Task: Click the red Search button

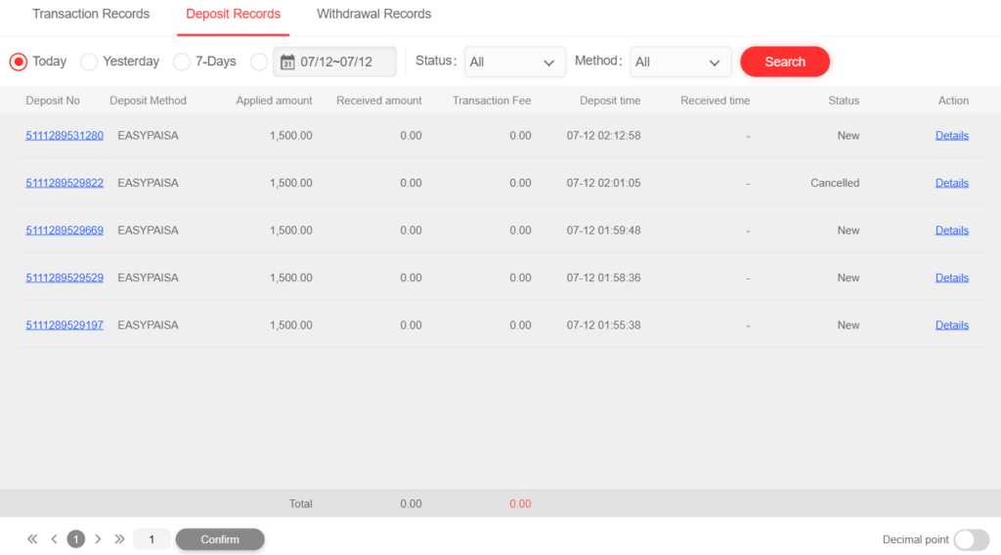Action: pos(785,62)
